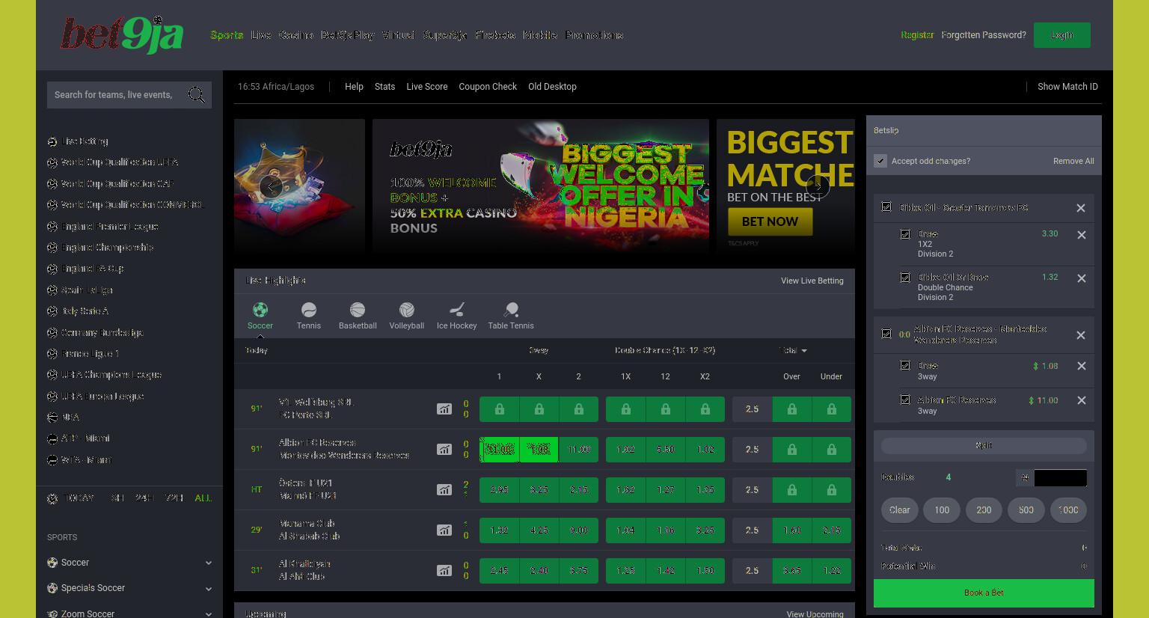
Task: Uncheck the 1.32 Double Chance checkbox
Action: [x=905, y=278]
